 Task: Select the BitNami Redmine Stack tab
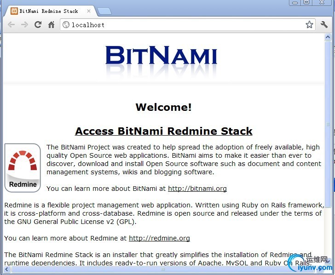tap(51, 11)
